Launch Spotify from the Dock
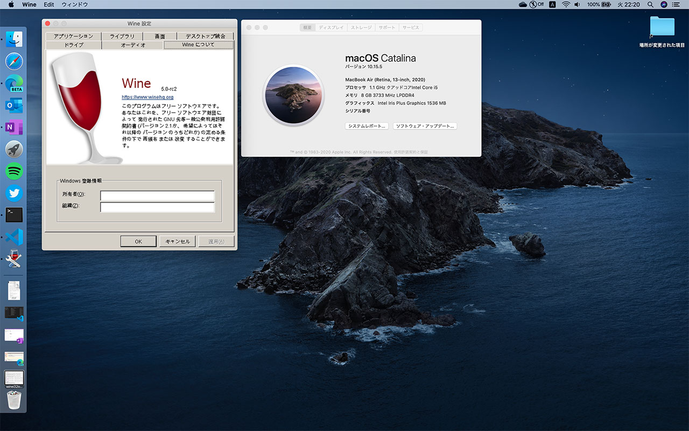 14,171
